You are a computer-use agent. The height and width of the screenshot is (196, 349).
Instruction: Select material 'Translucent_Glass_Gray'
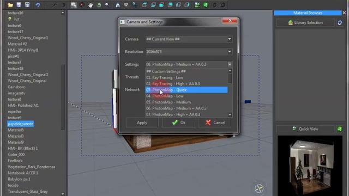28,191
